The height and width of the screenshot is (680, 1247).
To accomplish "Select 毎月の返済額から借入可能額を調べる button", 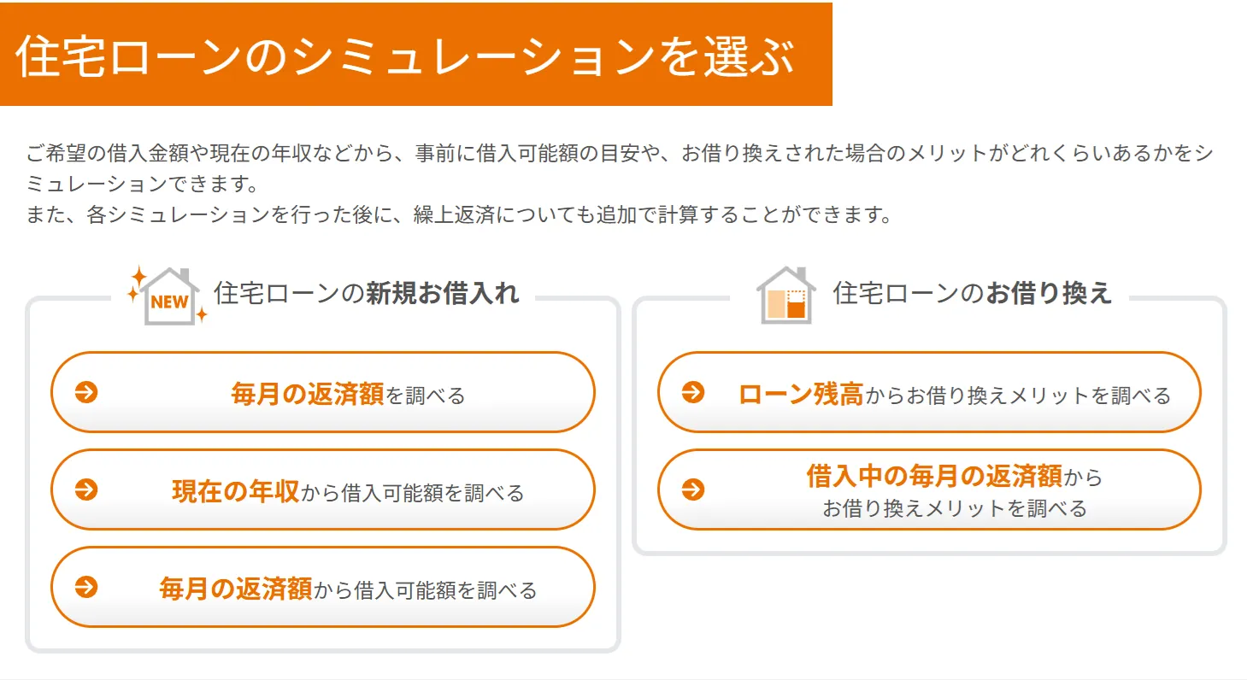I will [323, 587].
